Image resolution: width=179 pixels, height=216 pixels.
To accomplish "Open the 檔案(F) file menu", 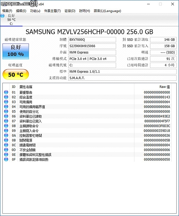I will (7, 11).
